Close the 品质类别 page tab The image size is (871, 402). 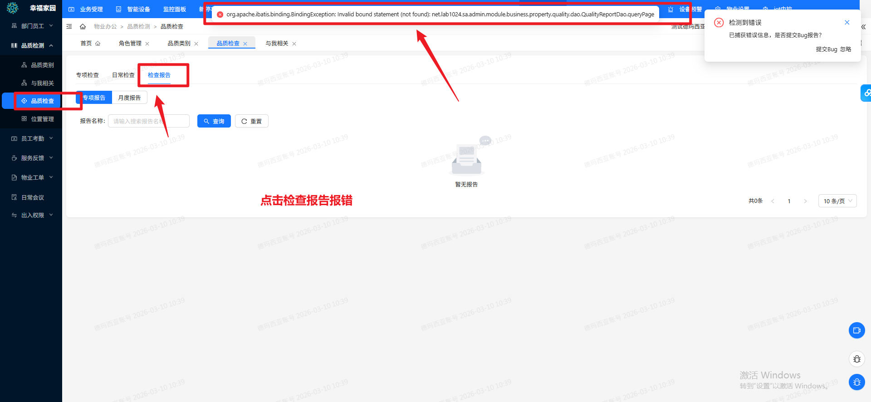[x=196, y=44]
